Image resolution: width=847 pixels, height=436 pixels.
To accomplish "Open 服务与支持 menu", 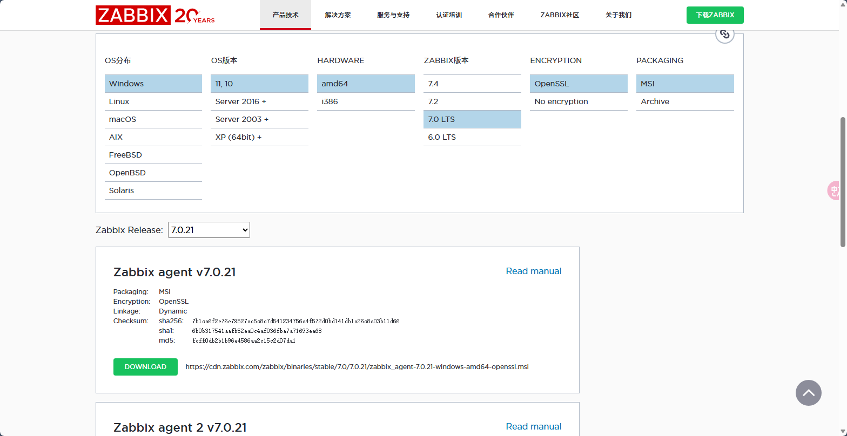I will point(393,15).
